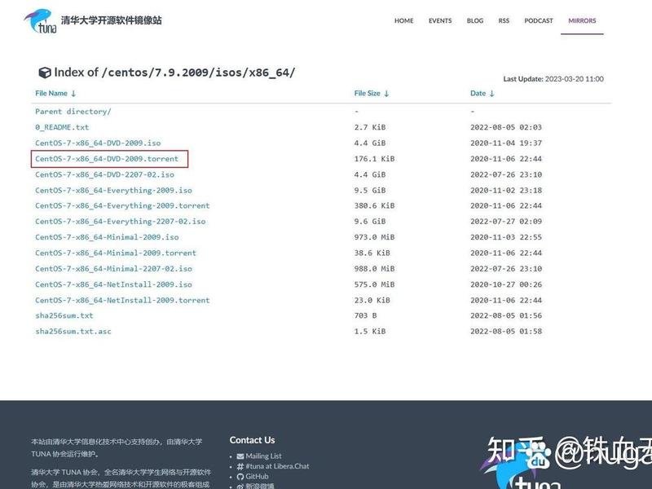
Task: Click the Contact Us heading
Action: (252, 440)
